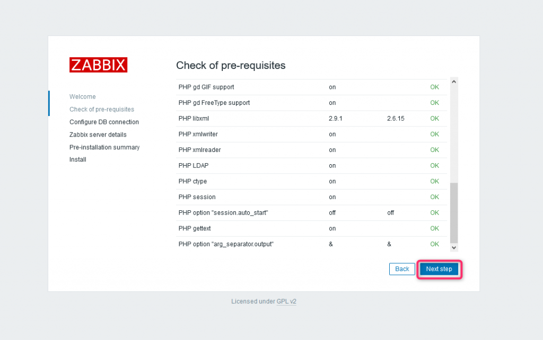Click the scrollbar down arrow
The image size is (543, 340).
point(454,247)
